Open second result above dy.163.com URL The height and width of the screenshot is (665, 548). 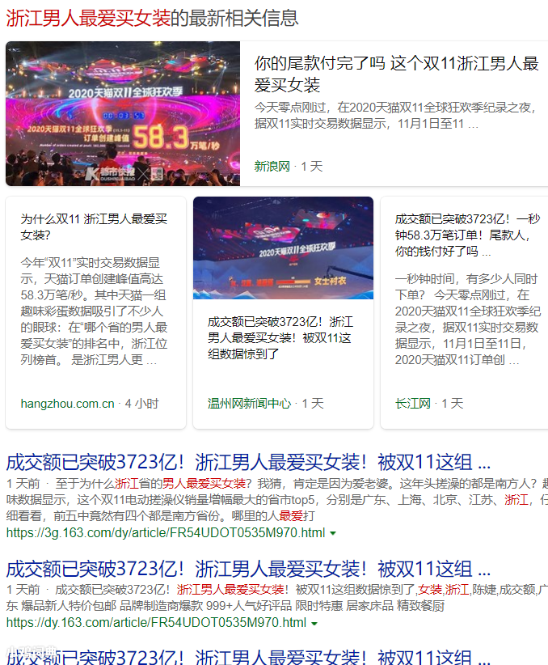248,570
